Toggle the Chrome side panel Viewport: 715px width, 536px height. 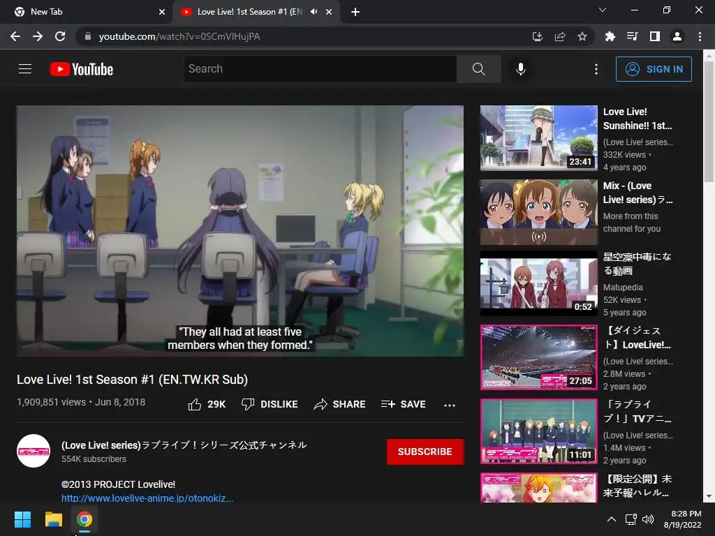coord(655,36)
